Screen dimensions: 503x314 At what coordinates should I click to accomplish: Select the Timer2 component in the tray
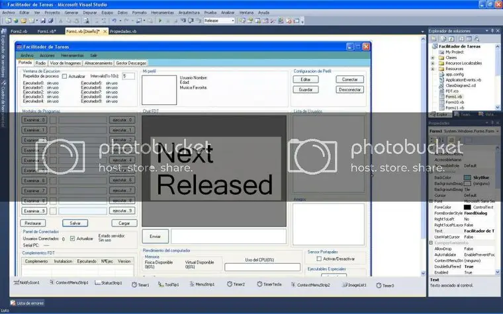[x=236, y=284]
